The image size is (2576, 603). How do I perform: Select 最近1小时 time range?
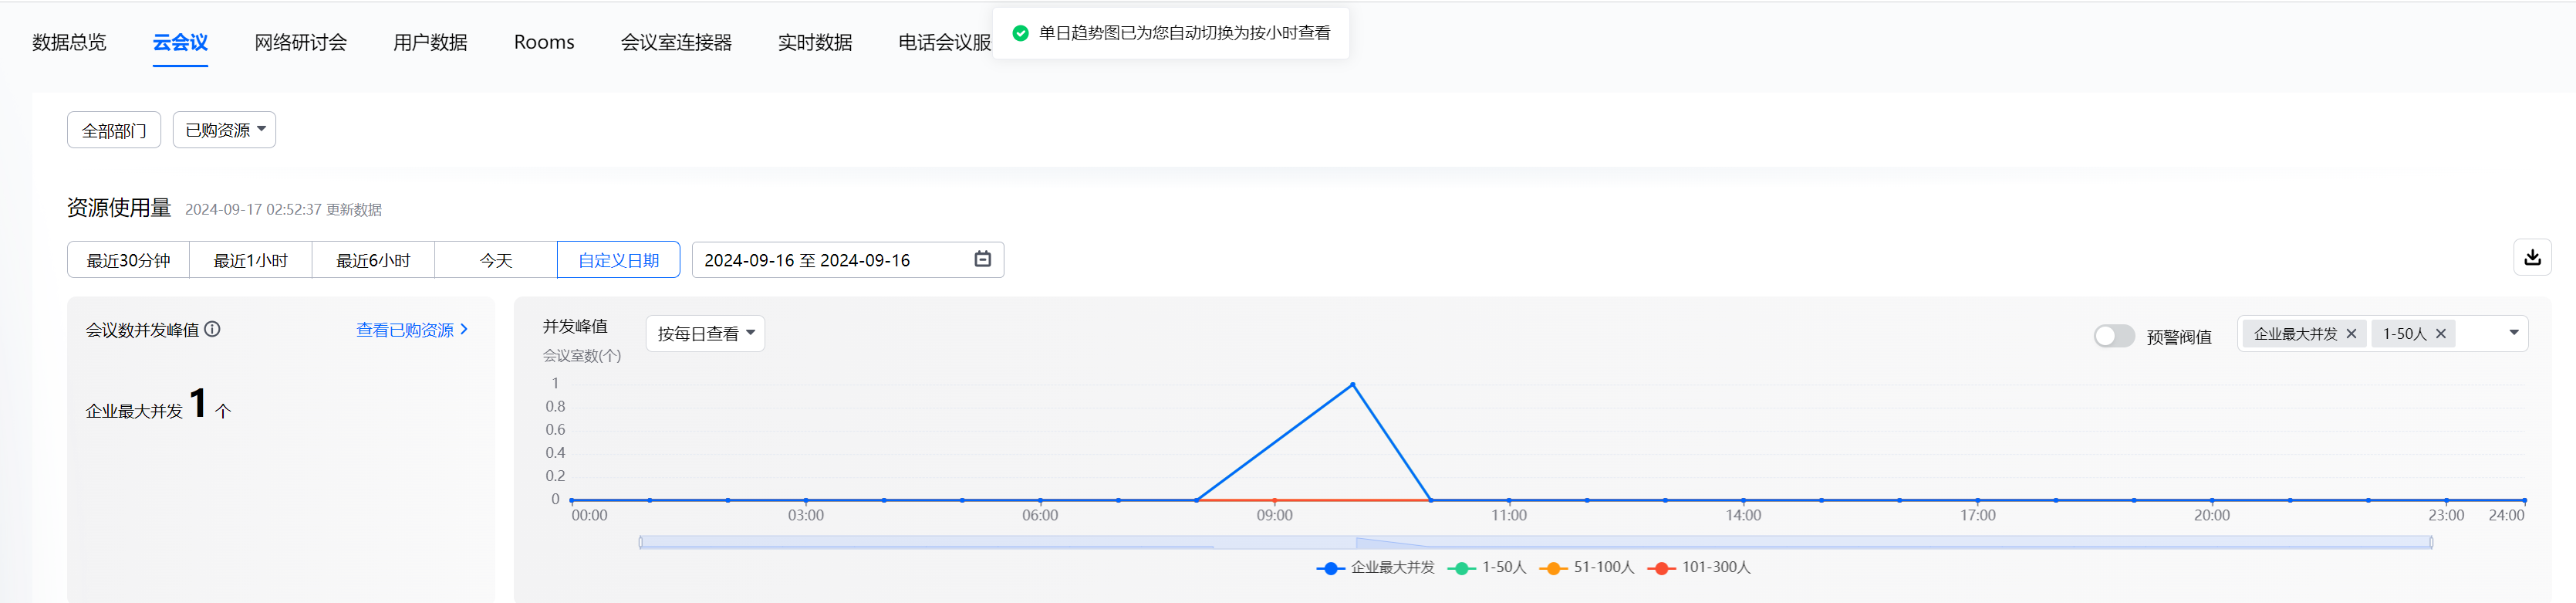click(x=251, y=260)
